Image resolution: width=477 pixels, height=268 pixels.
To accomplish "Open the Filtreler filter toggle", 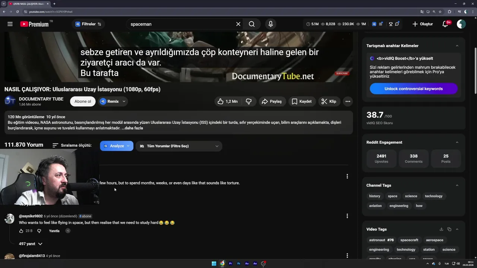I will coord(88,24).
